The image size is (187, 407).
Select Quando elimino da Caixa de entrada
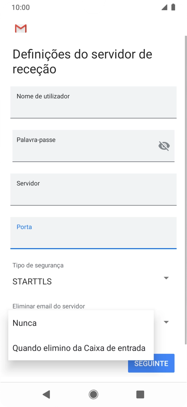pos(79,348)
